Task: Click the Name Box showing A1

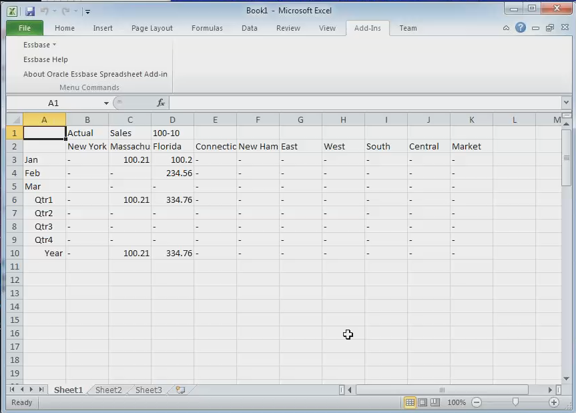Action: click(x=53, y=103)
